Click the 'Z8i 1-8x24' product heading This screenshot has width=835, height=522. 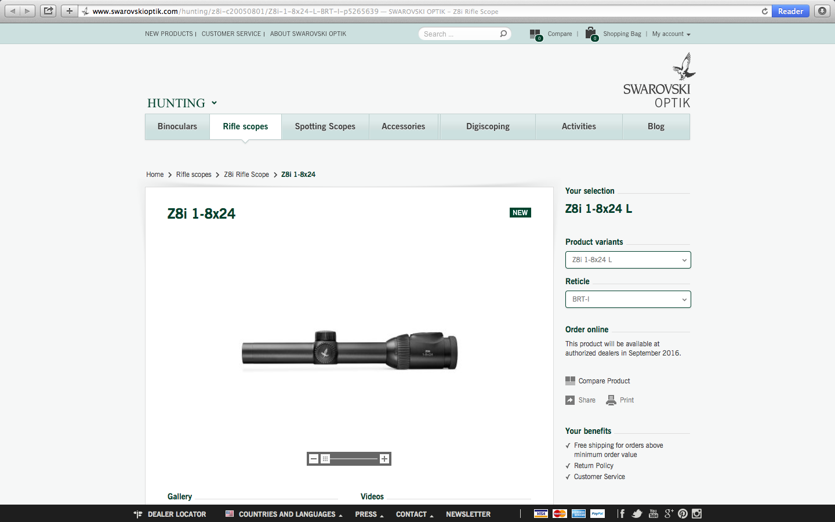pos(201,213)
